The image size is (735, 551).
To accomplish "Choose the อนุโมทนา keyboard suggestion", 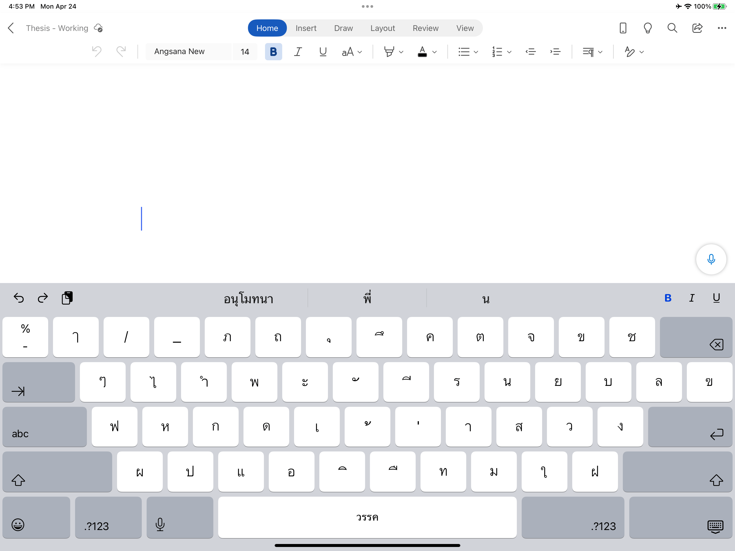I will tap(249, 299).
